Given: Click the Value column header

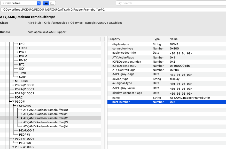Looking at the screenshot, I should click(196, 39).
